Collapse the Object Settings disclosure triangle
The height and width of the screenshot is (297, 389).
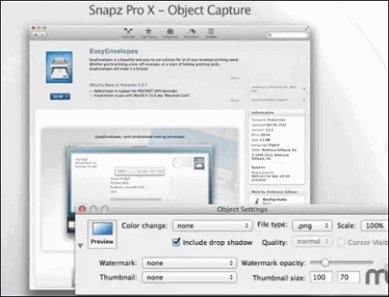pyautogui.click(x=80, y=246)
